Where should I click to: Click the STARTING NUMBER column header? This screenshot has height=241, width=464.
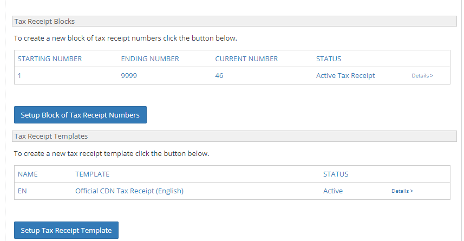pos(50,58)
